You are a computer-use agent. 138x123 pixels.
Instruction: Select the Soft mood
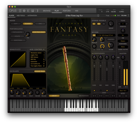(x=16, y=24)
